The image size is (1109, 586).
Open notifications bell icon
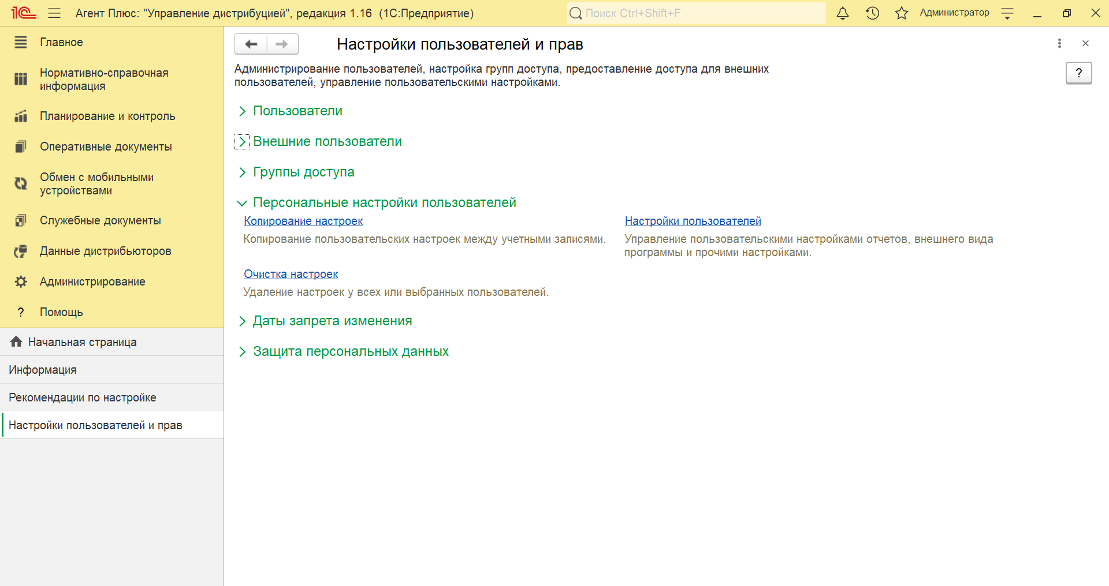click(x=843, y=13)
